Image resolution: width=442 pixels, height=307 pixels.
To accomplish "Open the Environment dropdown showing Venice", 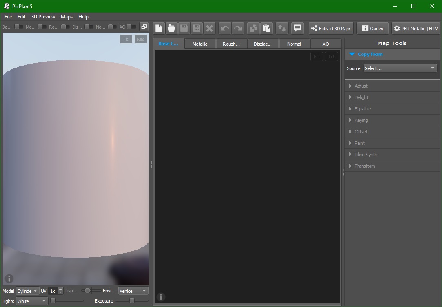I will click(133, 291).
